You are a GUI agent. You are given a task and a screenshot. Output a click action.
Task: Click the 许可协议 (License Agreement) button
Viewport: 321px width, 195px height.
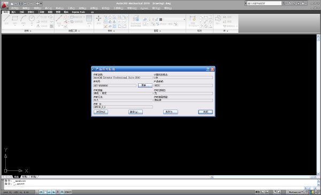coord(101,112)
